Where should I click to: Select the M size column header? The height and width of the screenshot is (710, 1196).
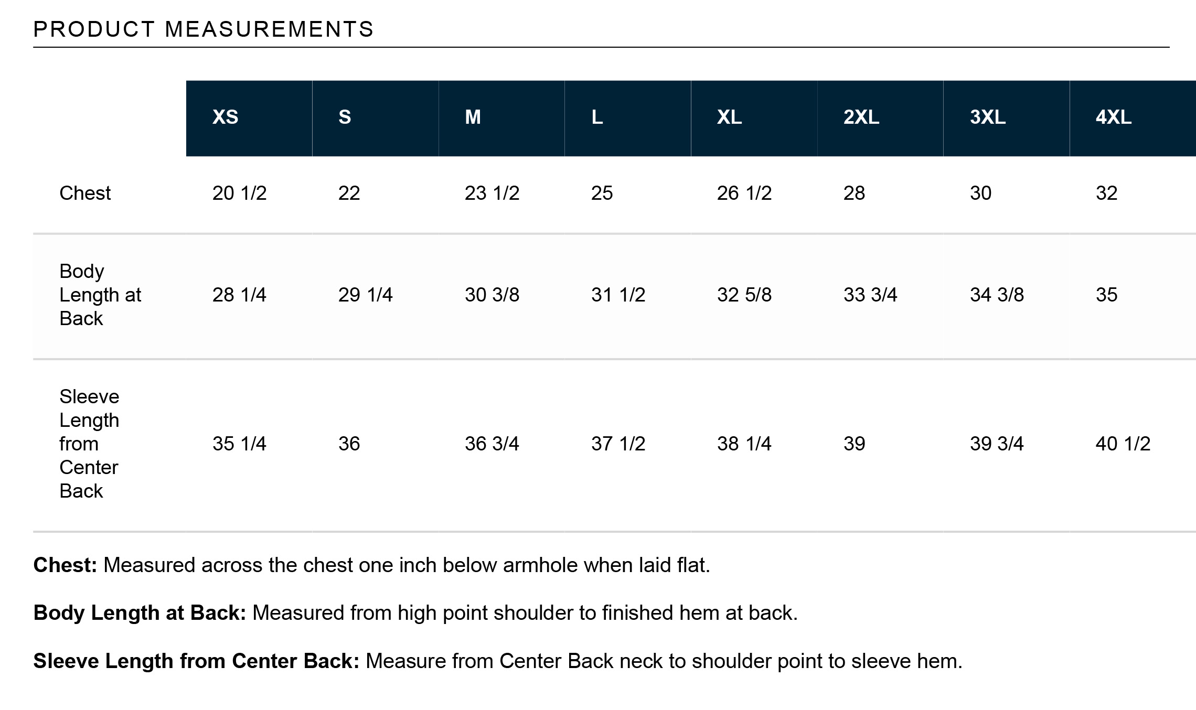pos(473,117)
